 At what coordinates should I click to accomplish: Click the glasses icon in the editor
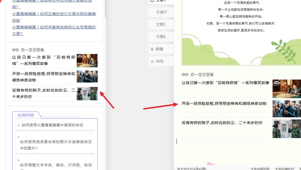coord(185,74)
